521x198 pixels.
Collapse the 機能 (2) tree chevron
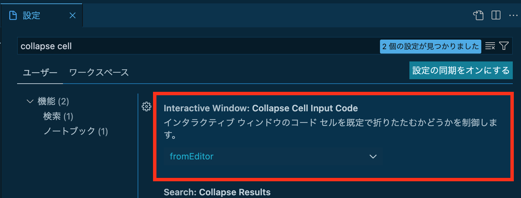pos(30,101)
